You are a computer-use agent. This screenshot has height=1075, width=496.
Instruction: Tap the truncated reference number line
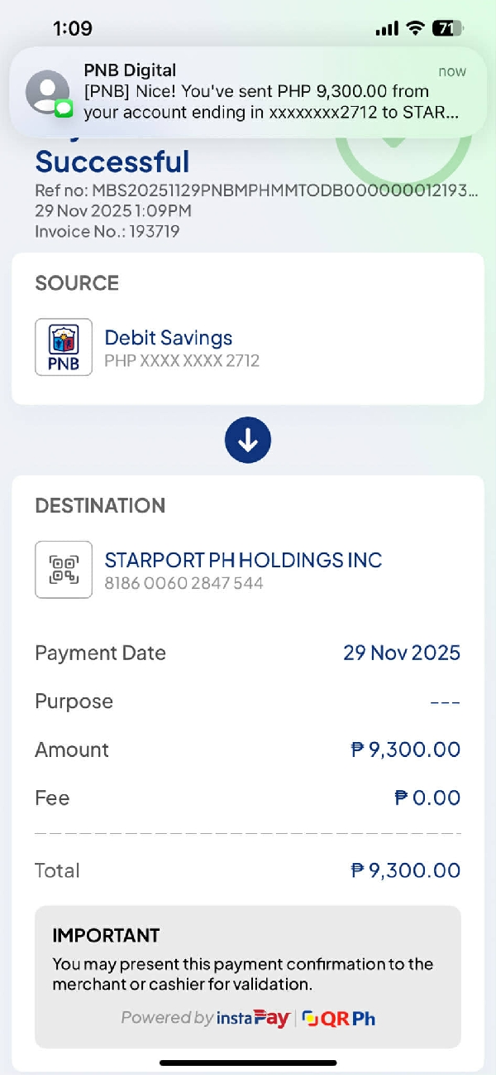256,191
